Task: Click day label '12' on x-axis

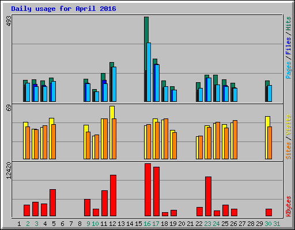Action: coord(112,224)
